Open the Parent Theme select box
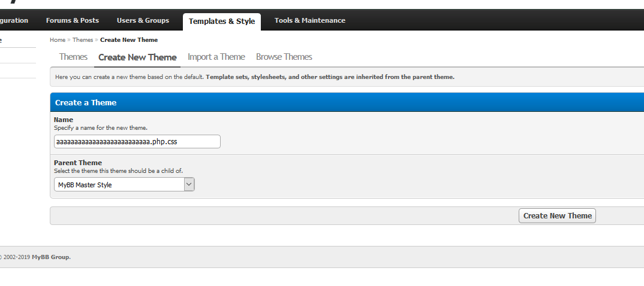Screen dimensions: 644x286 point(119,185)
